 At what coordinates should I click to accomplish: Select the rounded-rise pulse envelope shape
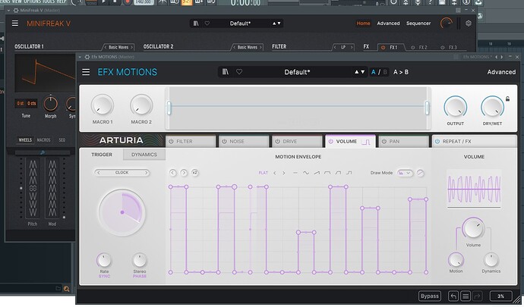338,173
